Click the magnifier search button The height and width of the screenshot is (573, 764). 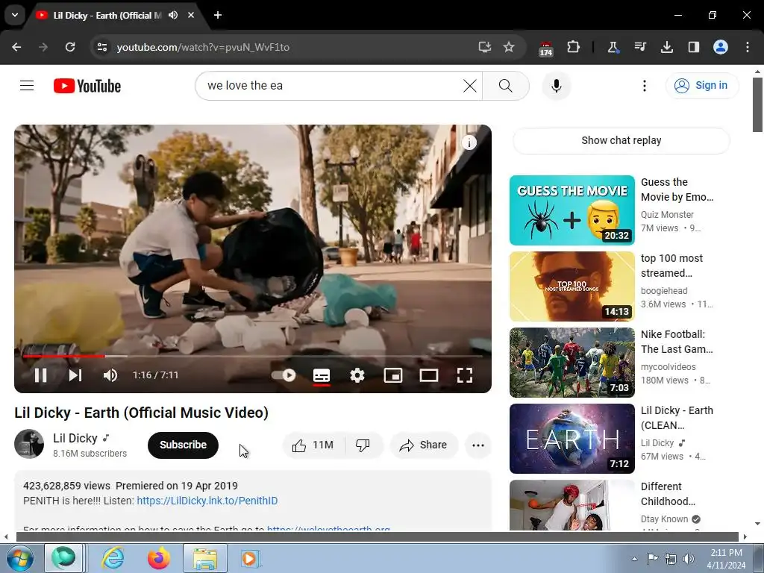[506, 86]
